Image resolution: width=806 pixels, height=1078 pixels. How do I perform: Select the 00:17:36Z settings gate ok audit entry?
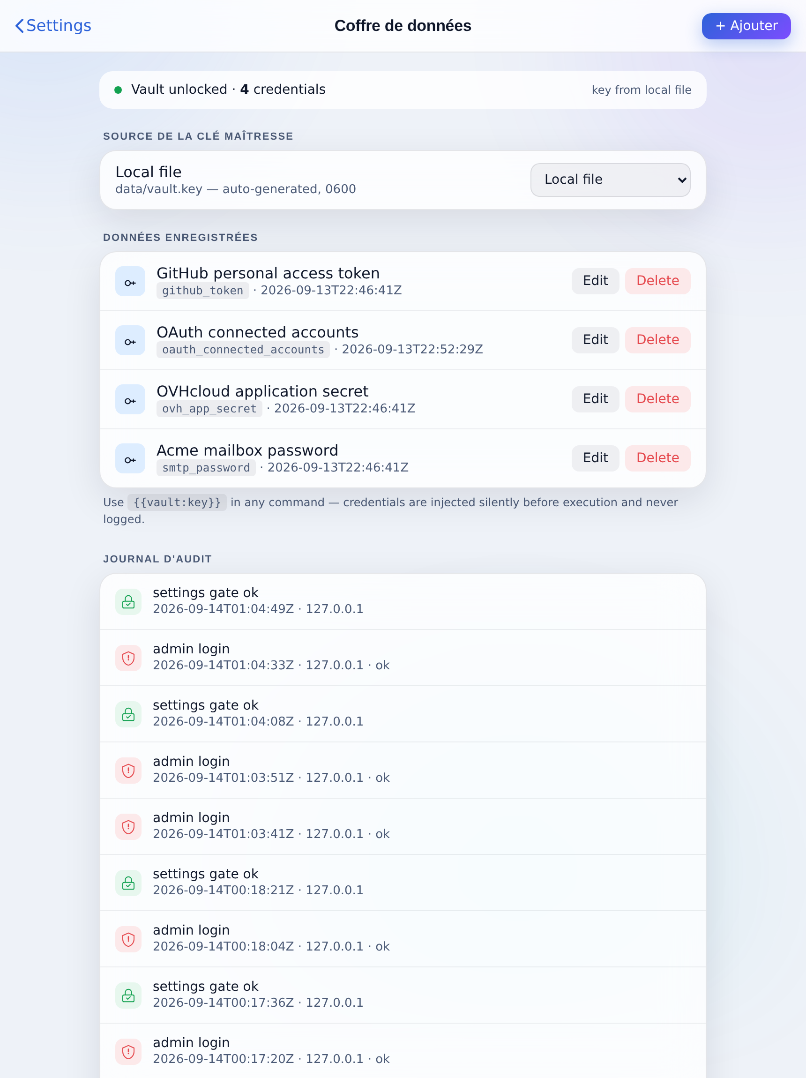[x=403, y=995]
